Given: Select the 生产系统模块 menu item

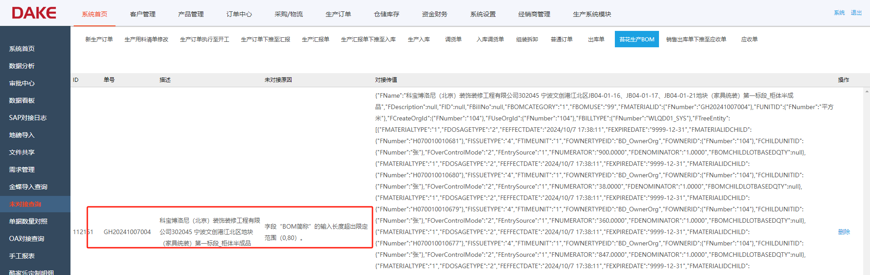Looking at the screenshot, I should (x=592, y=14).
